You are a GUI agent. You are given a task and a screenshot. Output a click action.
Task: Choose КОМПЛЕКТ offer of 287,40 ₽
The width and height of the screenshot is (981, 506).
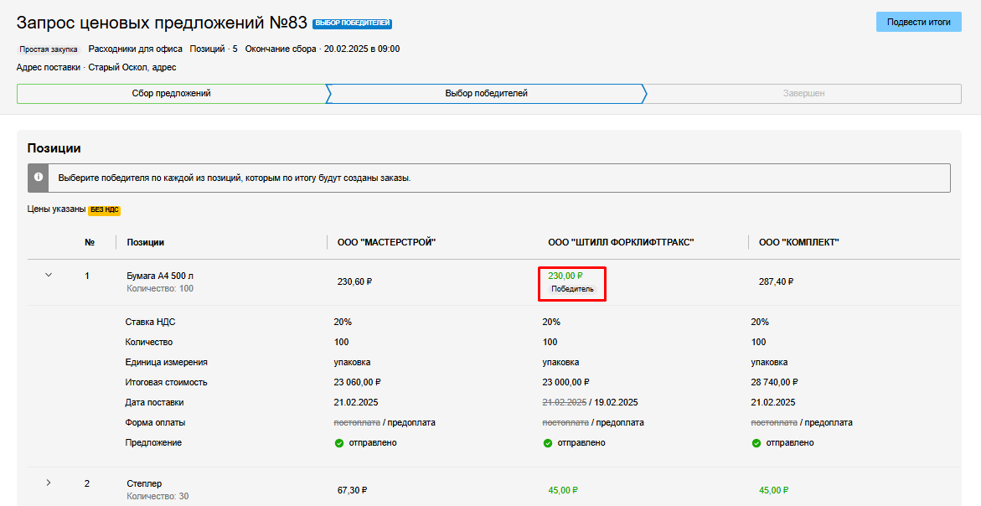pos(776,281)
